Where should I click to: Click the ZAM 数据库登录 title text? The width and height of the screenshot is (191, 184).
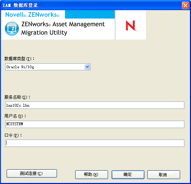click(20, 6)
